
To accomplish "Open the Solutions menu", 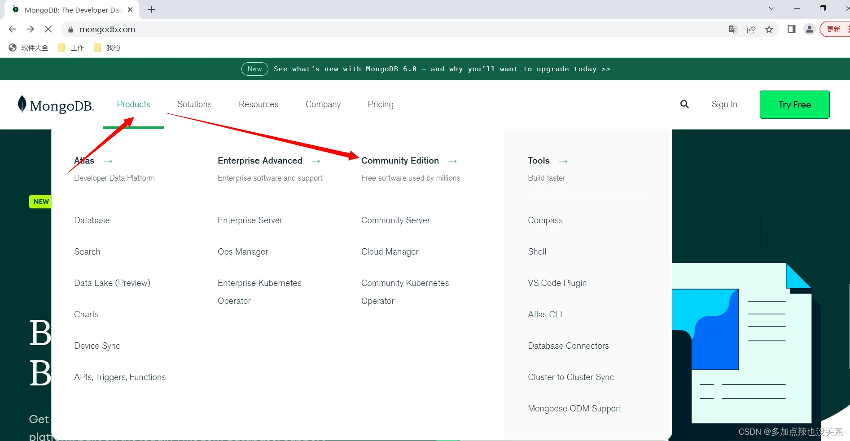I will click(194, 104).
